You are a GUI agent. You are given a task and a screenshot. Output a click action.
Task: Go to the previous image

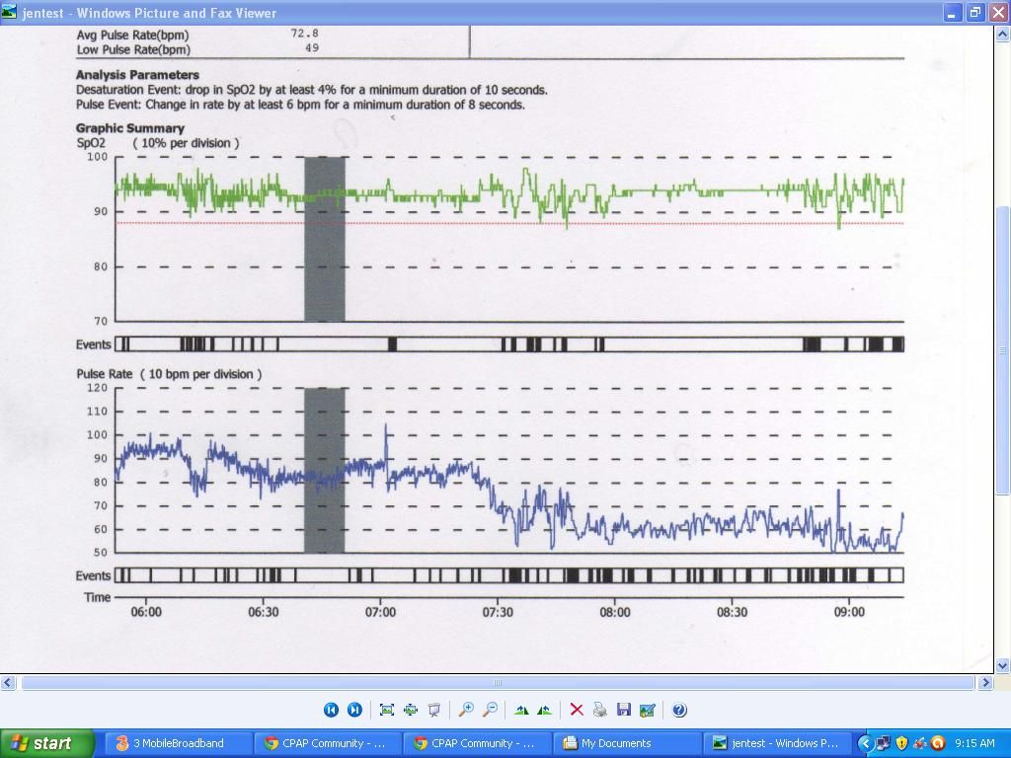[x=331, y=710]
